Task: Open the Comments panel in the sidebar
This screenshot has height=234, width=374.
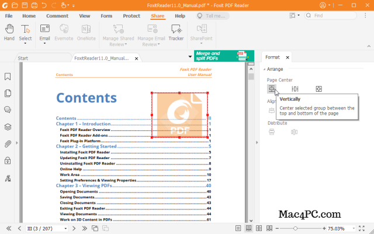Action: 8,109
